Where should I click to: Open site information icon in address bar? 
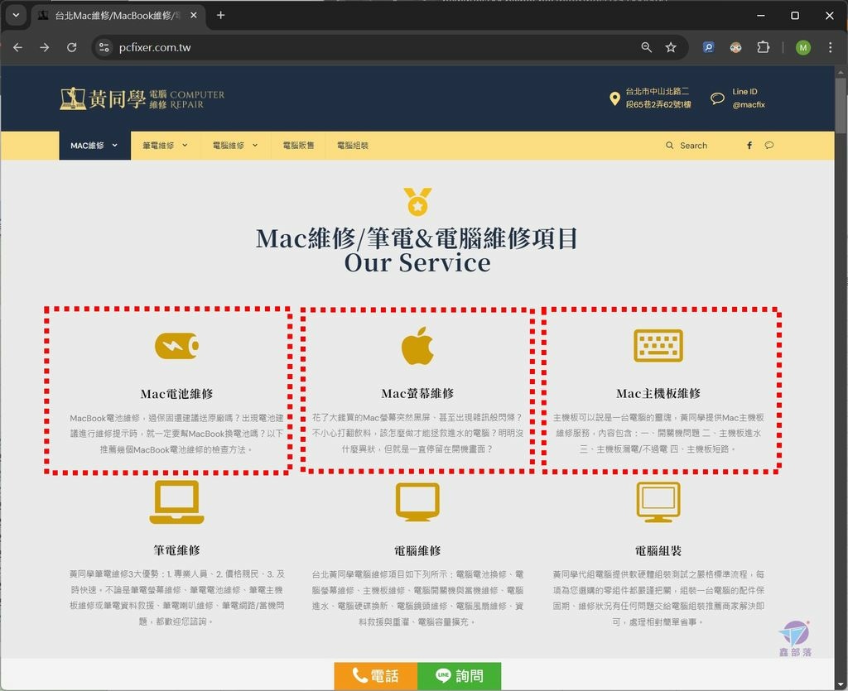coord(104,47)
